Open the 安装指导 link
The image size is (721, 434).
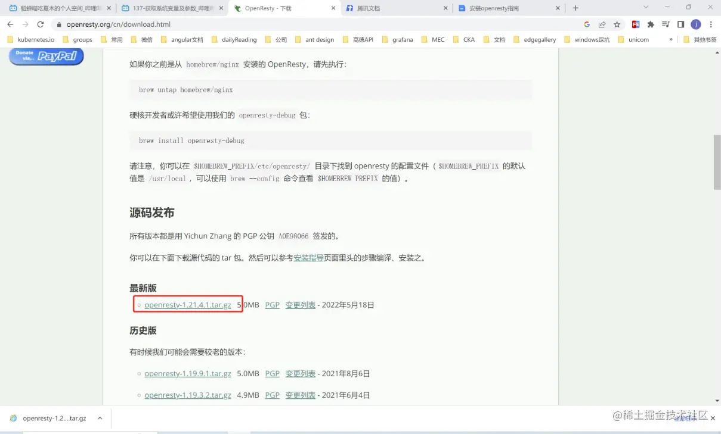click(309, 258)
